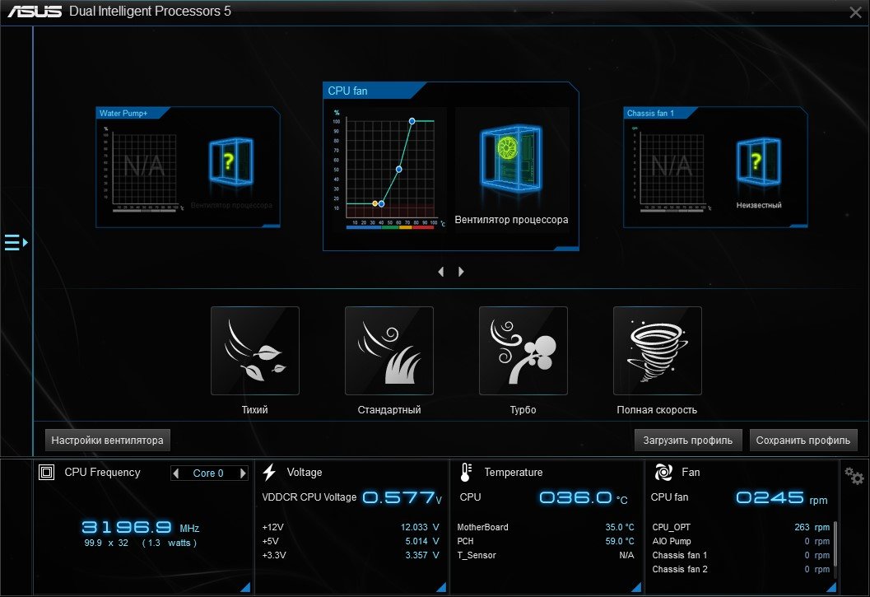Click the Water Pump+ unknown device icon
This screenshot has width=870, height=597.
231,161
